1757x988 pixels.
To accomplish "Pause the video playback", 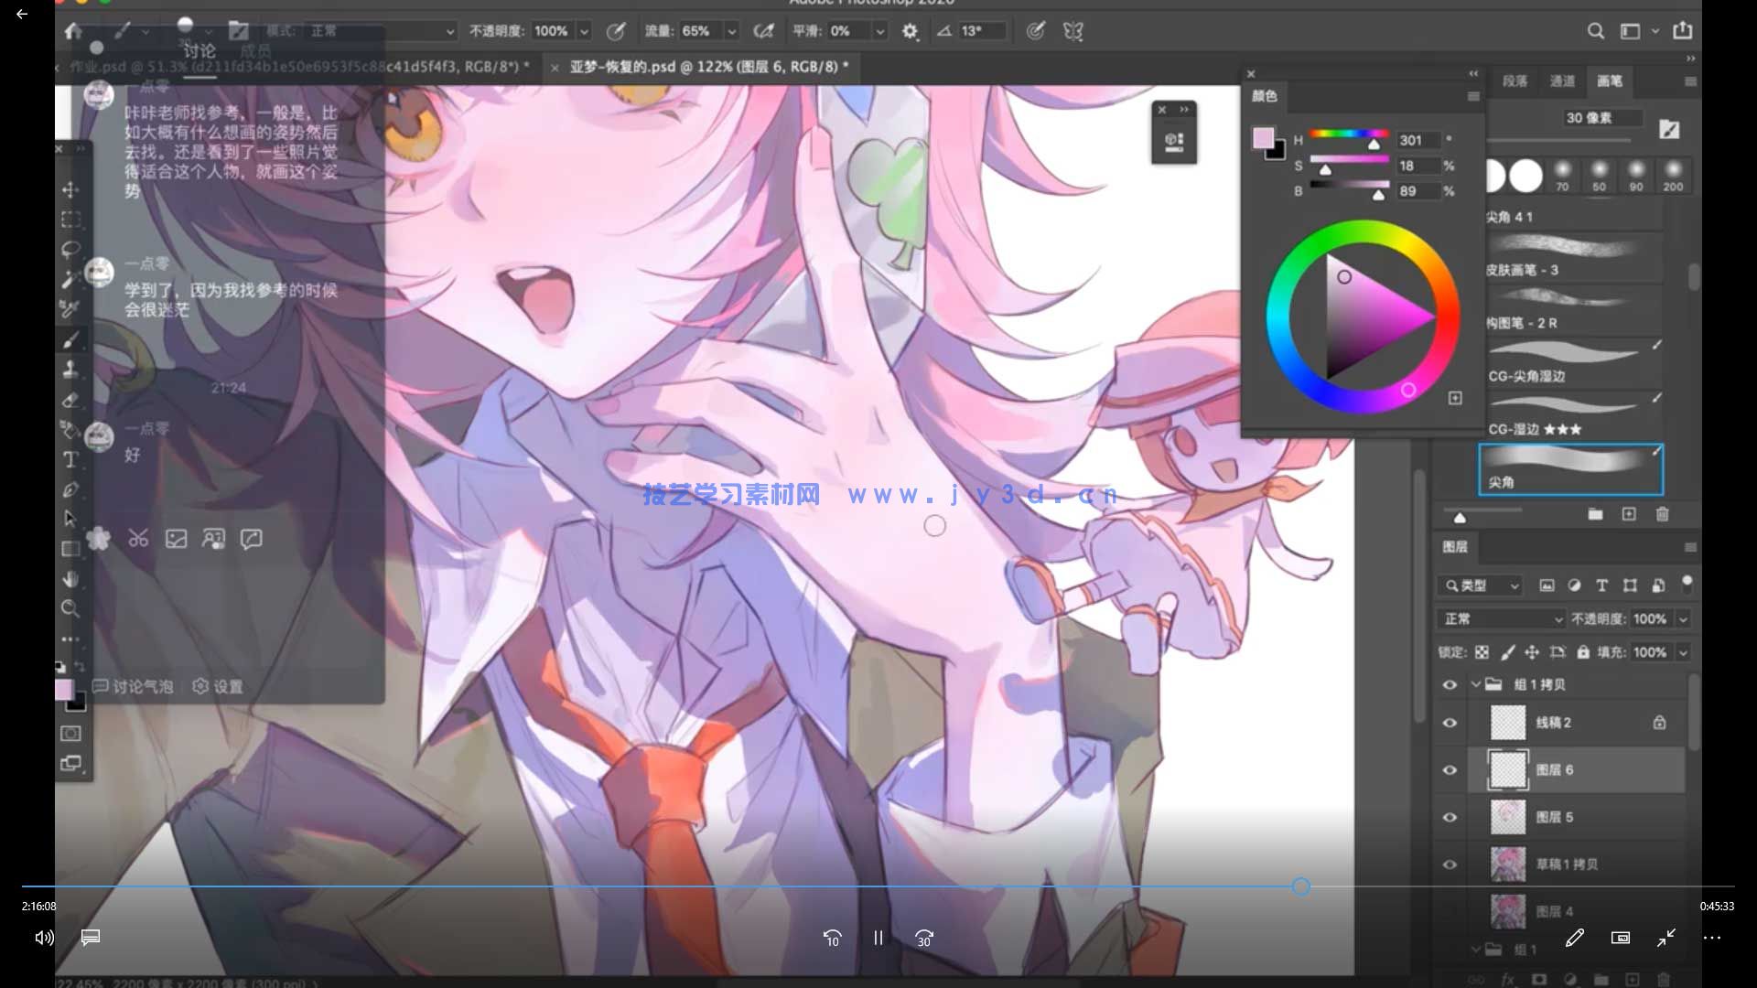I will (878, 938).
